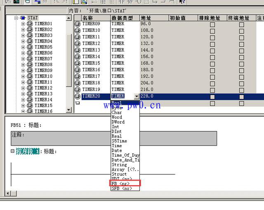Tick the 终端地址 checkbox for TIMER20
The image size is (264, 210).
(242, 97)
